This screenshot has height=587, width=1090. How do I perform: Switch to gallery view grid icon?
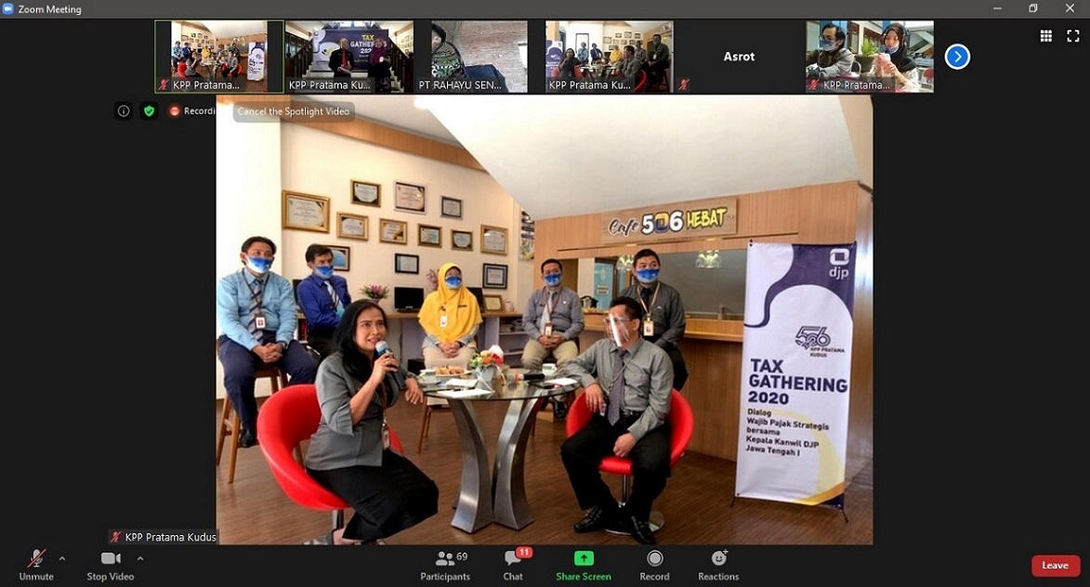1045,36
